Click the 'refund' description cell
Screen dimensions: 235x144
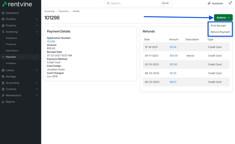(x=190, y=56)
